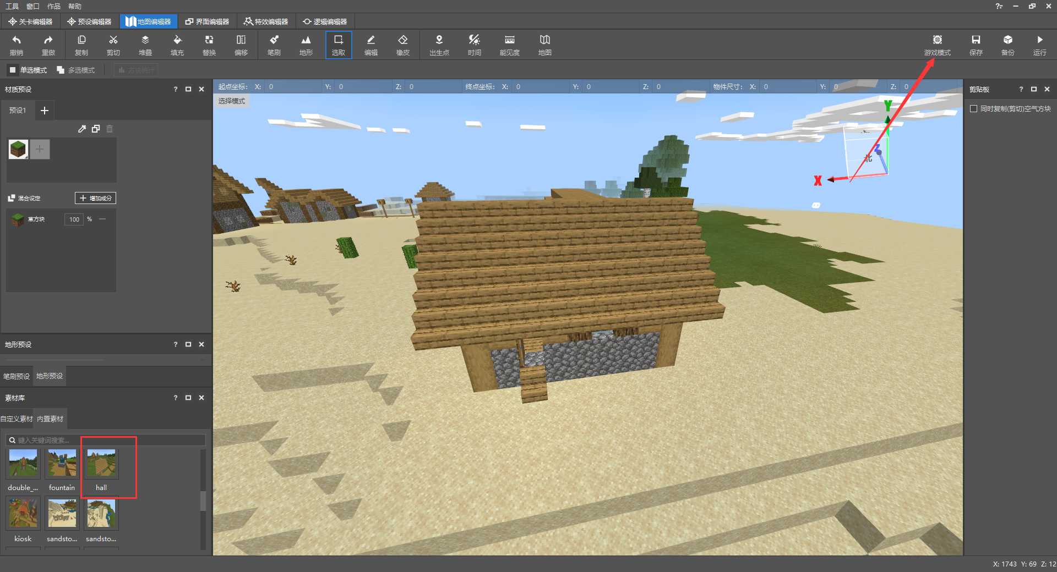This screenshot has width=1057, height=572.
Task: Select the Stack (堆叠) tool
Action: click(145, 45)
